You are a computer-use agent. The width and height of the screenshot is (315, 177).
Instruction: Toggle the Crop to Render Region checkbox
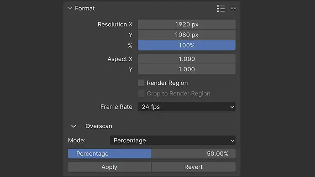coord(141,94)
